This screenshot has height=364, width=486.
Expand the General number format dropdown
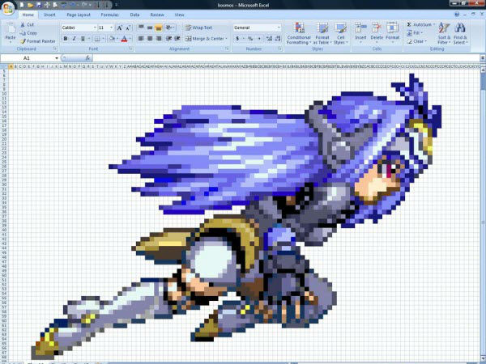pyautogui.click(x=279, y=28)
